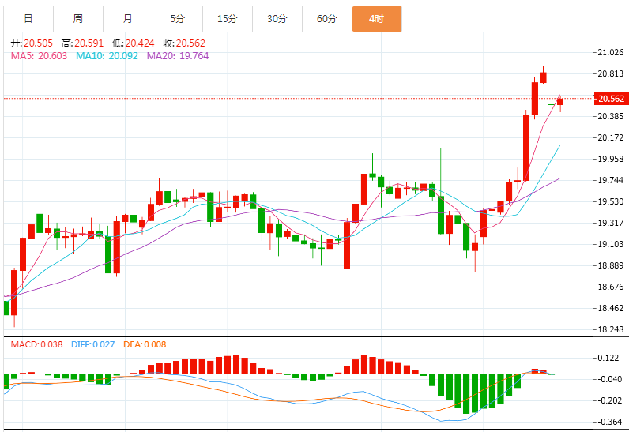Click the 19.103 price axis label
The height and width of the screenshot is (432, 629).
point(611,245)
